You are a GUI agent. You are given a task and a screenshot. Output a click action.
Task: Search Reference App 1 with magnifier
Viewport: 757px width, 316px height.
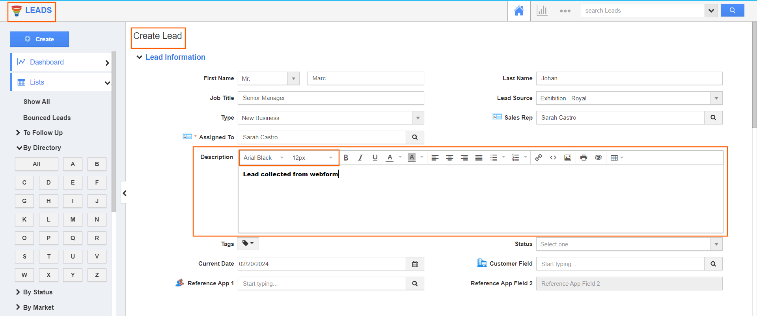[415, 283]
